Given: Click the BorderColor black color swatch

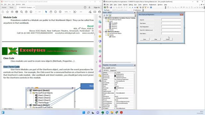Looking at the screenshot, I should point(115,76).
